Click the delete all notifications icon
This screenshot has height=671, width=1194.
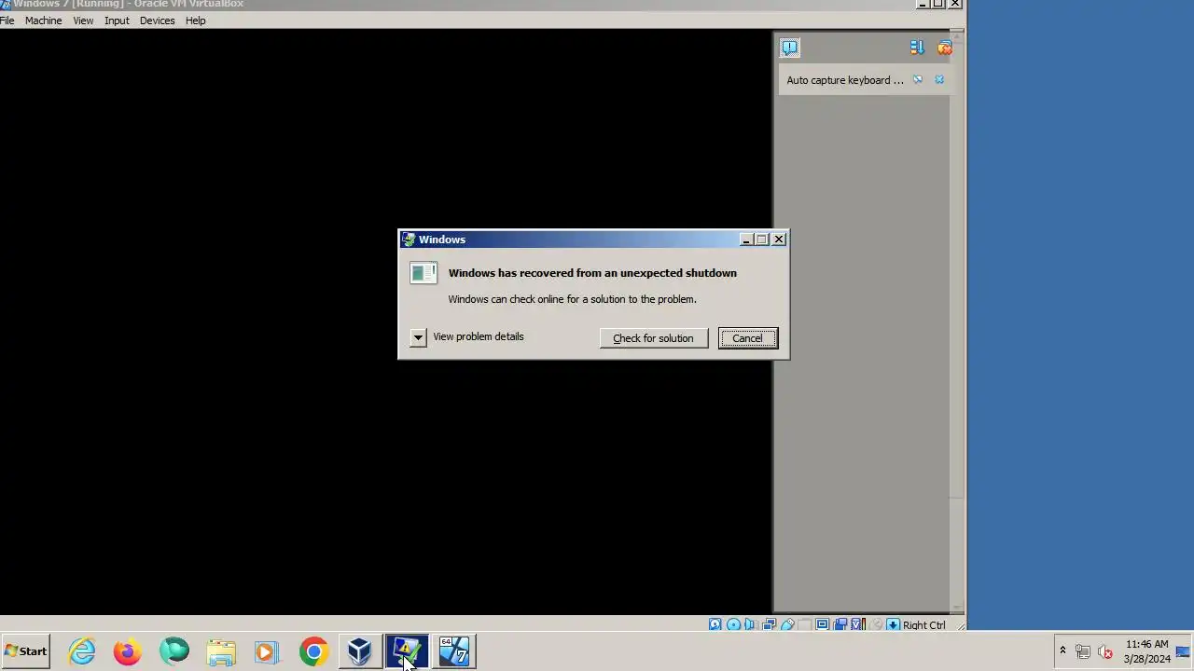click(x=944, y=48)
